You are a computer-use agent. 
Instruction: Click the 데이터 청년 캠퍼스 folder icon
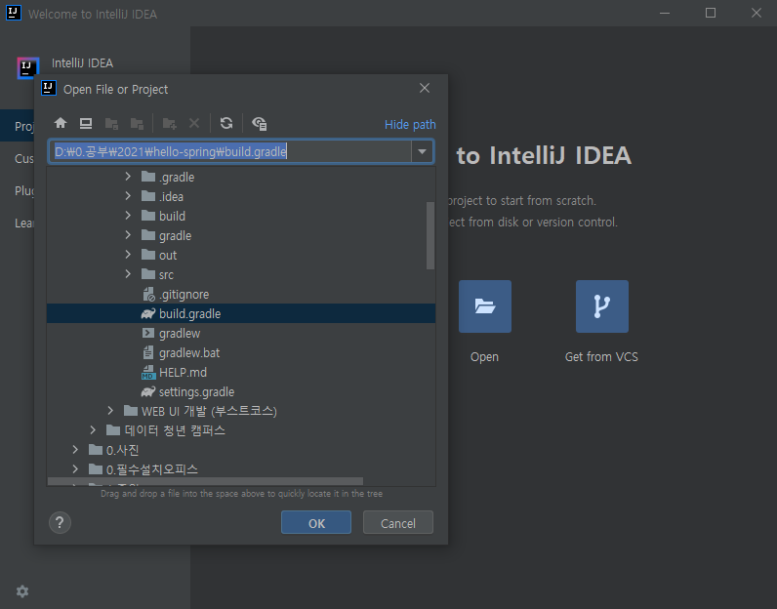(x=113, y=429)
